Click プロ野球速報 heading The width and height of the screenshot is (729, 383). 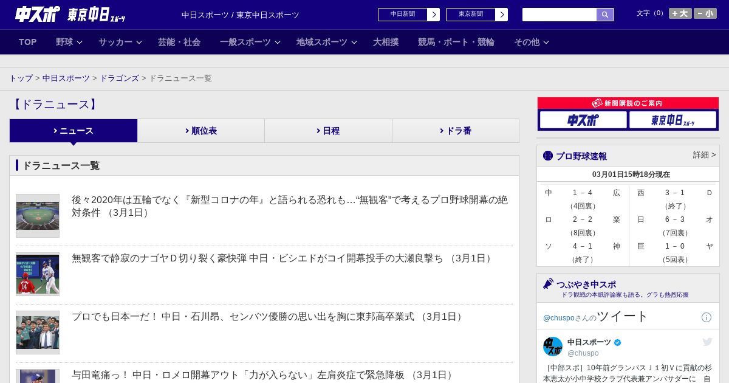[581, 156]
